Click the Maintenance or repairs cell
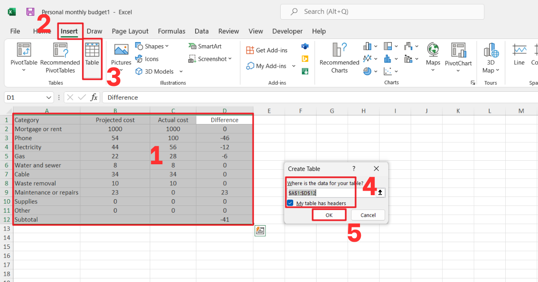 tap(47, 192)
